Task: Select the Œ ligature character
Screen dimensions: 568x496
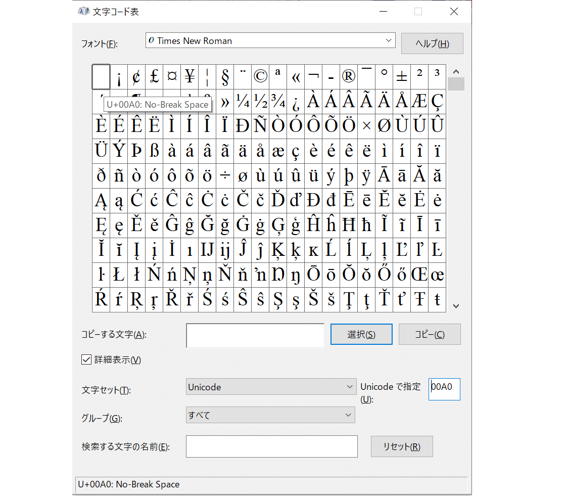Action: point(419,275)
